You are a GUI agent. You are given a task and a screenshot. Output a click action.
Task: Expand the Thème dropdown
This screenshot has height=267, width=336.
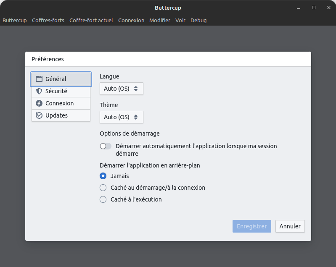(x=121, y=117)
